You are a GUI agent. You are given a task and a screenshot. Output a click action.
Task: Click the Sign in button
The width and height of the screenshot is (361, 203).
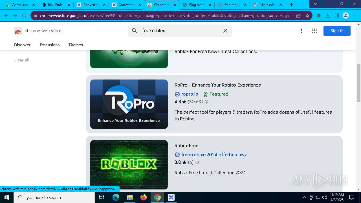[x=337, y=31]
